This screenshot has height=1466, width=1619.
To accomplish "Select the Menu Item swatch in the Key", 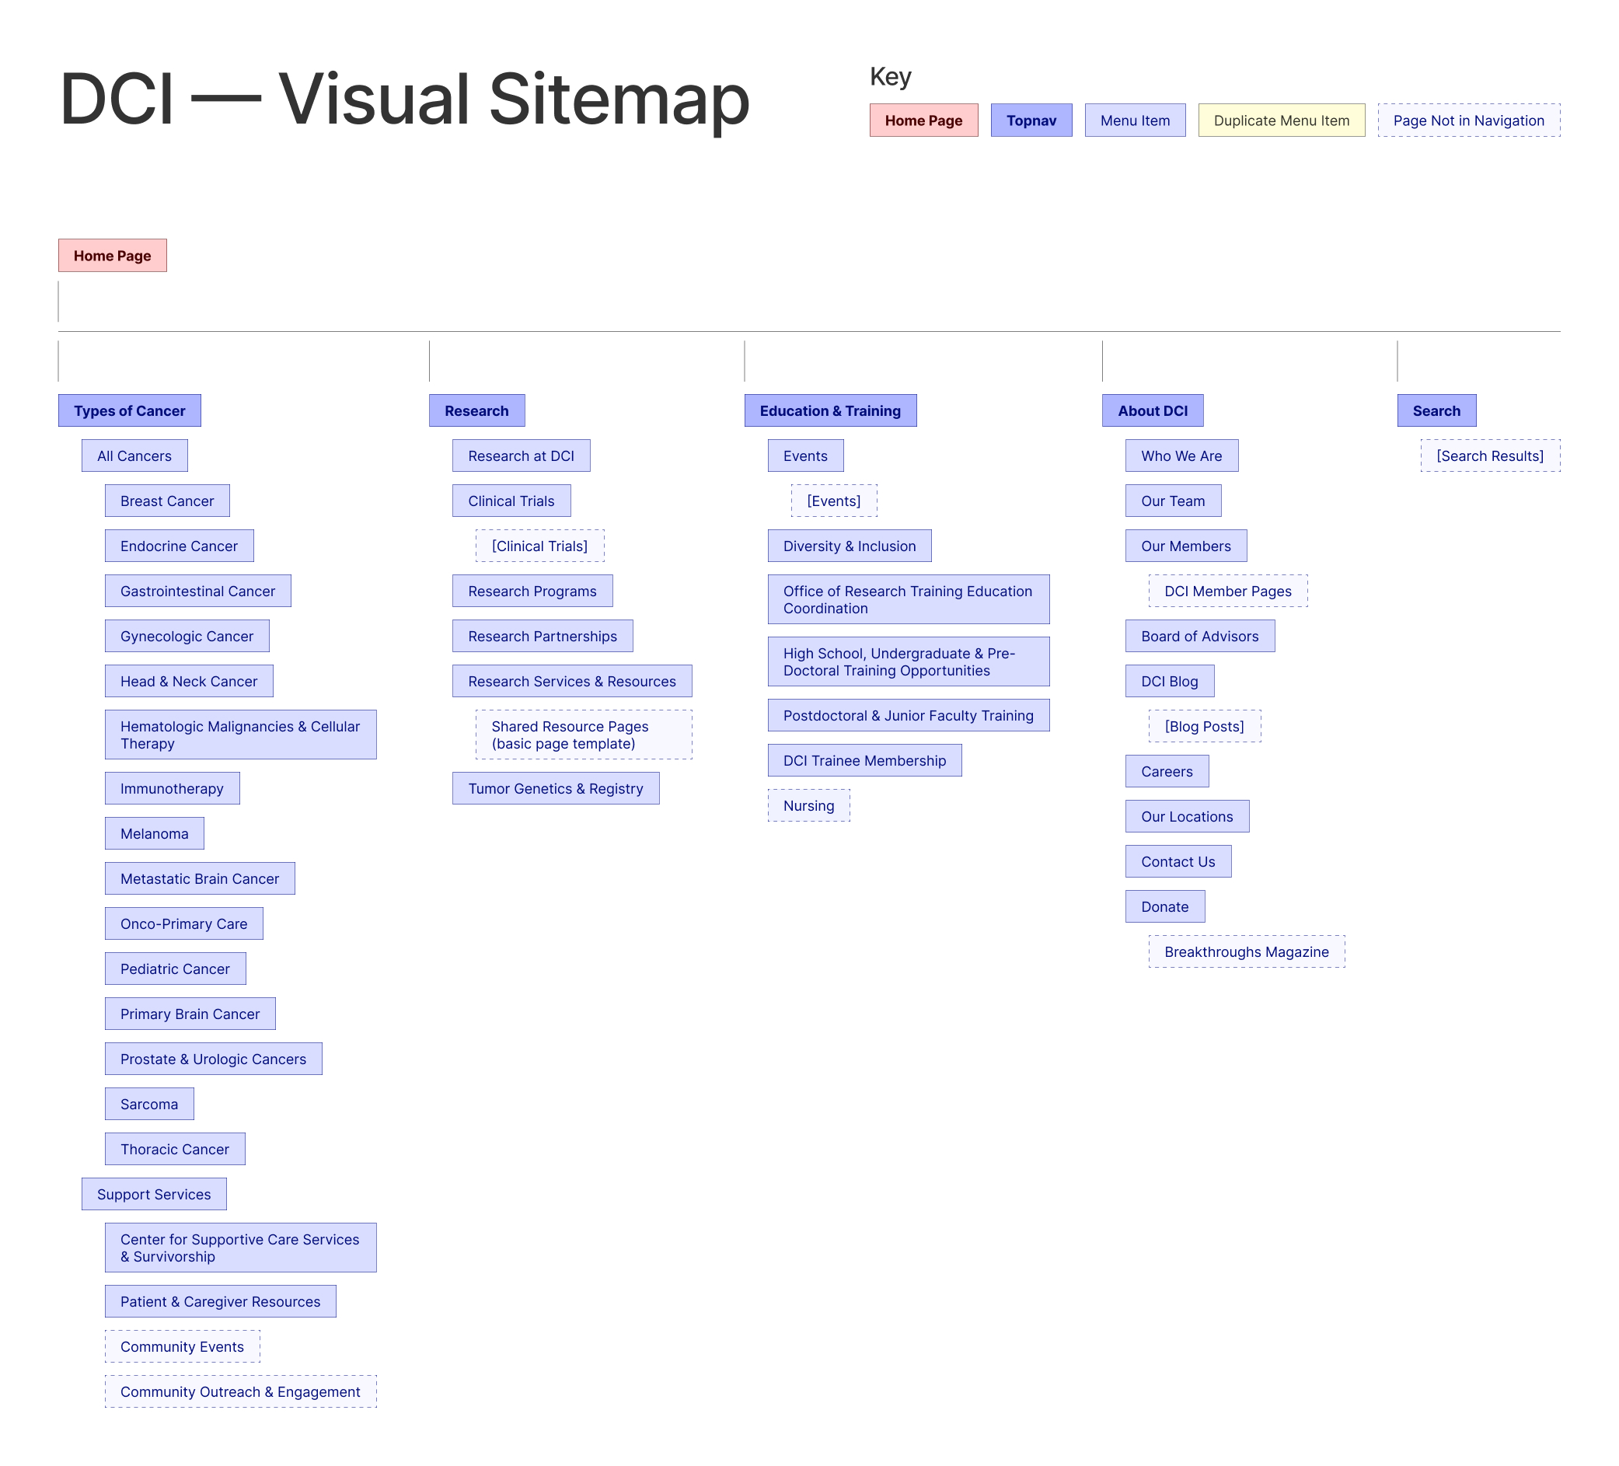I will tap(1135, 120).
